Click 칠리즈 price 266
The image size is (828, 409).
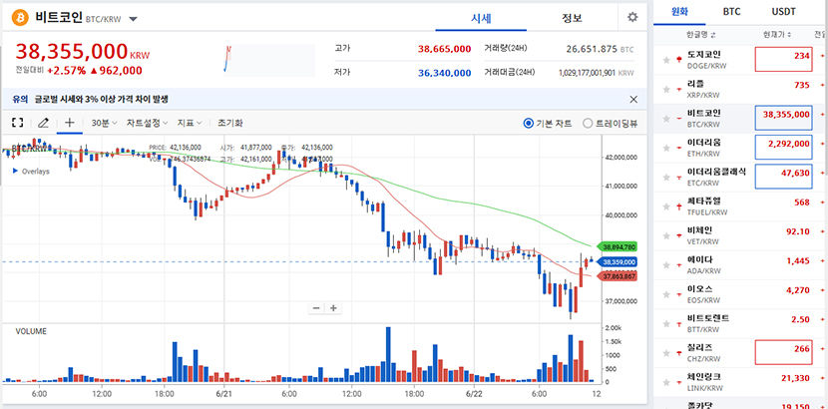coord(802,349)
